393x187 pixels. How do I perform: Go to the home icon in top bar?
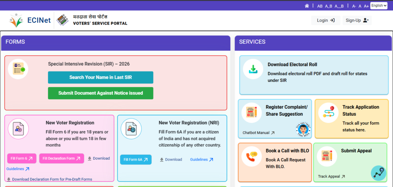pyautogui.click(x=307, y=6)
